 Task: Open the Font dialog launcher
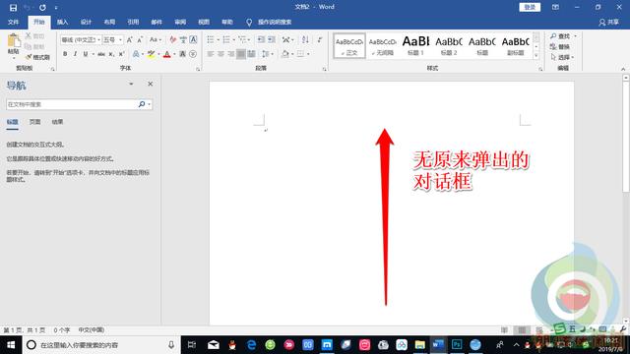pyautogui.click(x=198, y=70)
